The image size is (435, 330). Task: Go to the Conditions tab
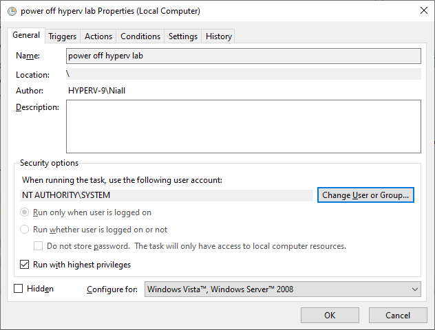pyautogui.click(x=140, y=36)
